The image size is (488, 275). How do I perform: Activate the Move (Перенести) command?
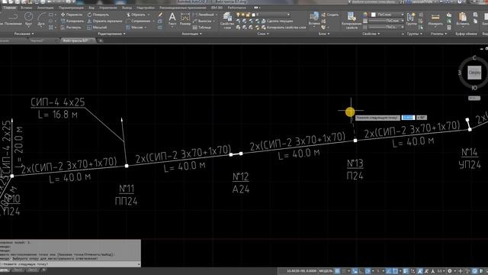click(72, 15)
